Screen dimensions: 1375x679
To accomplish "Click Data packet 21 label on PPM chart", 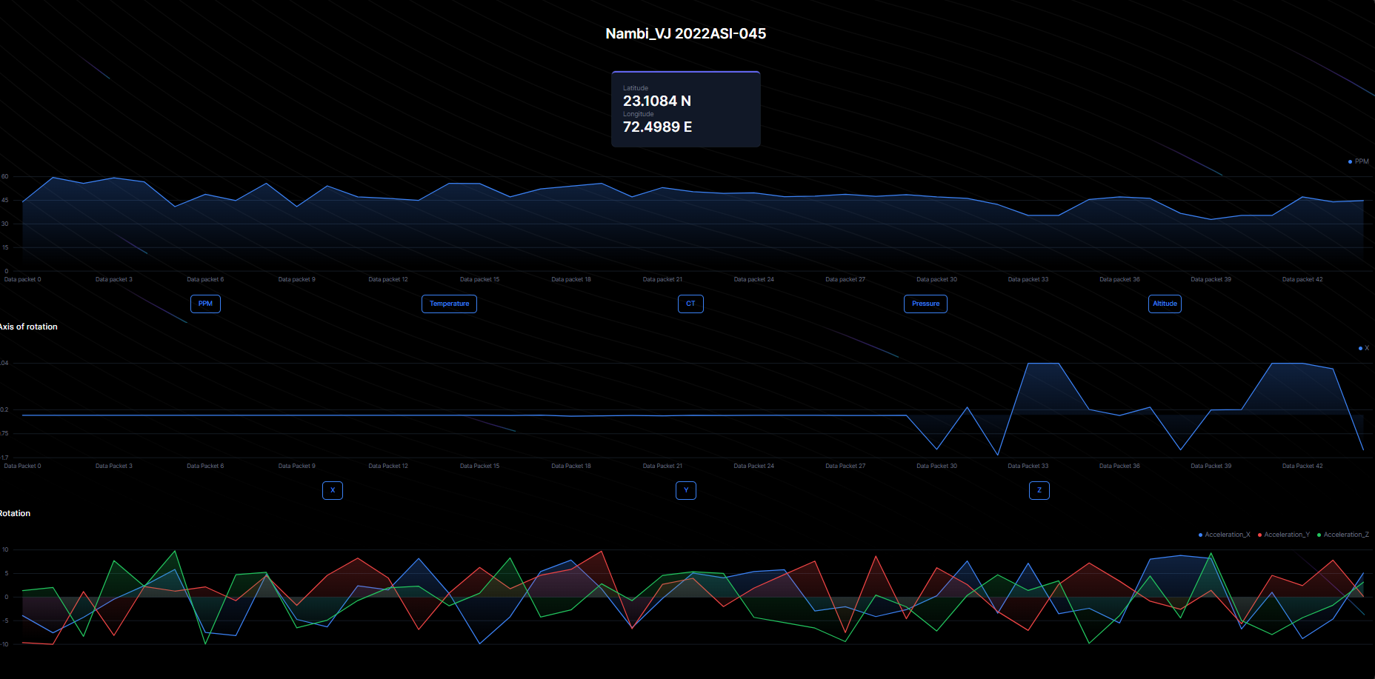I will 662,280.
